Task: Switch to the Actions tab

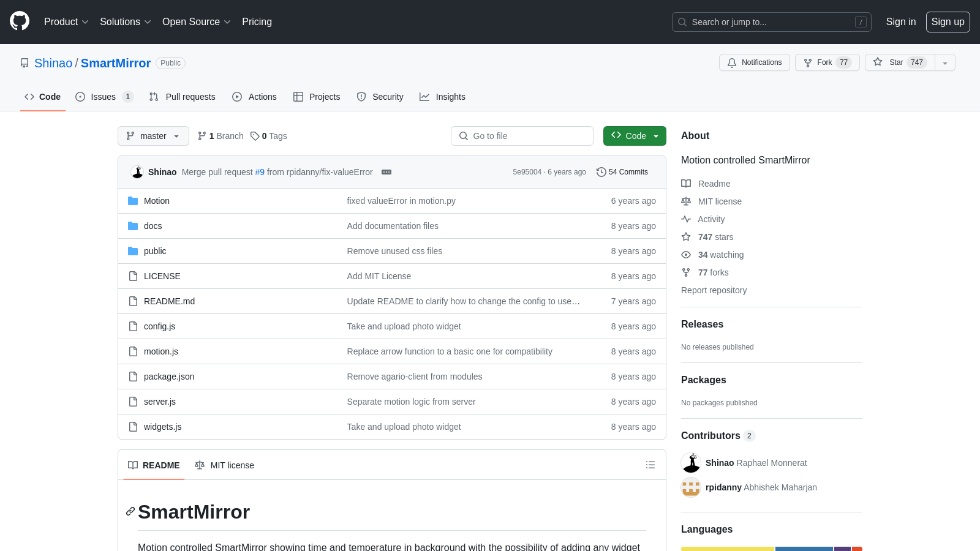Action: coord(254,97)
